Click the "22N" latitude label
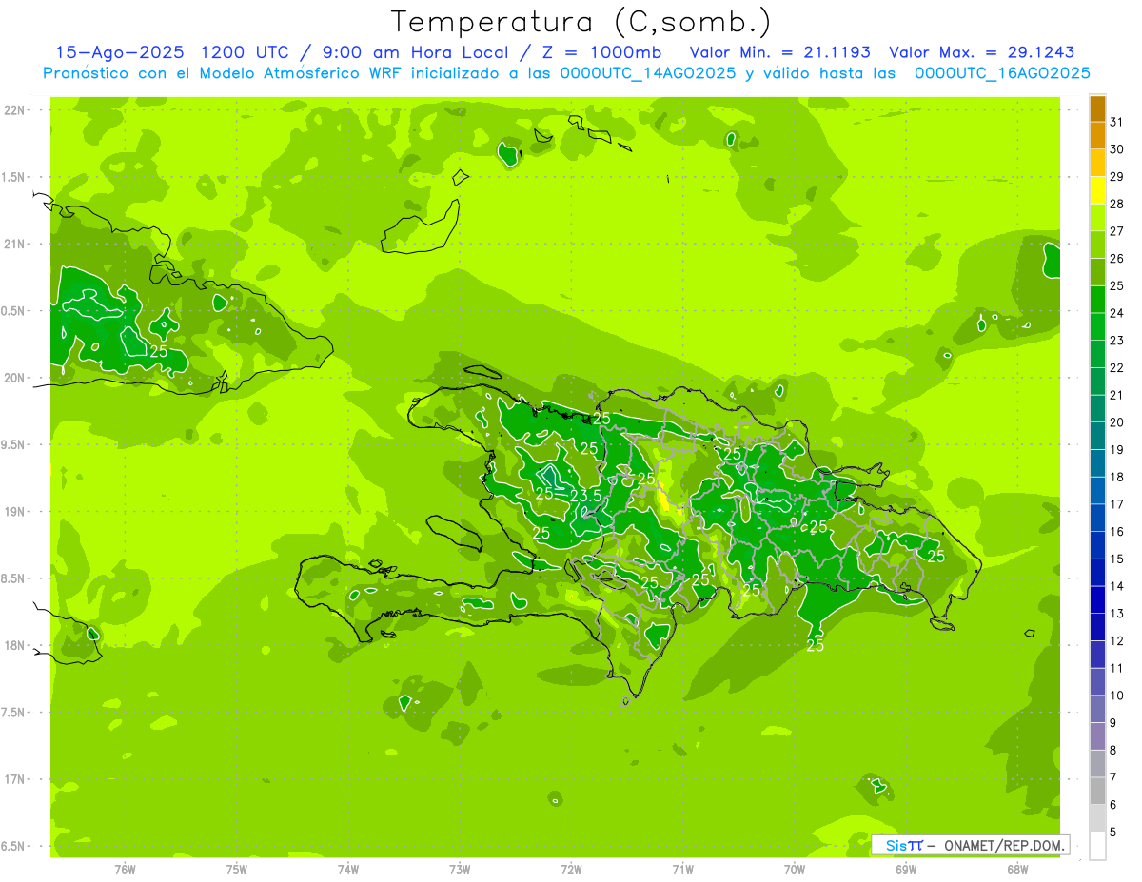1142x882 pixels. (14, 110)
